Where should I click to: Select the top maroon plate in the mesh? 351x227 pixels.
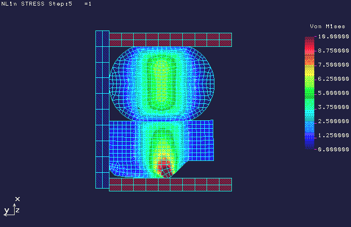tap(170, 40)
